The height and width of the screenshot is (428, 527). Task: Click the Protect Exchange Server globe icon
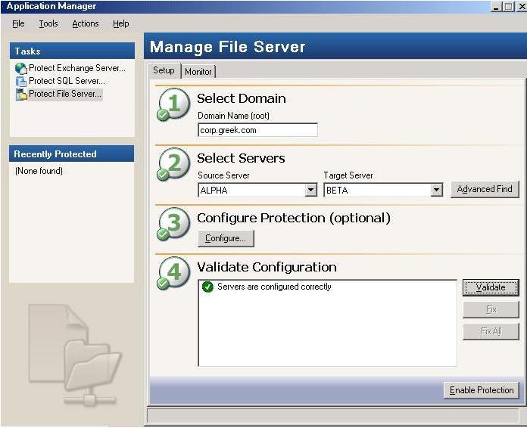pyautogui.click(x=21, y=68)
